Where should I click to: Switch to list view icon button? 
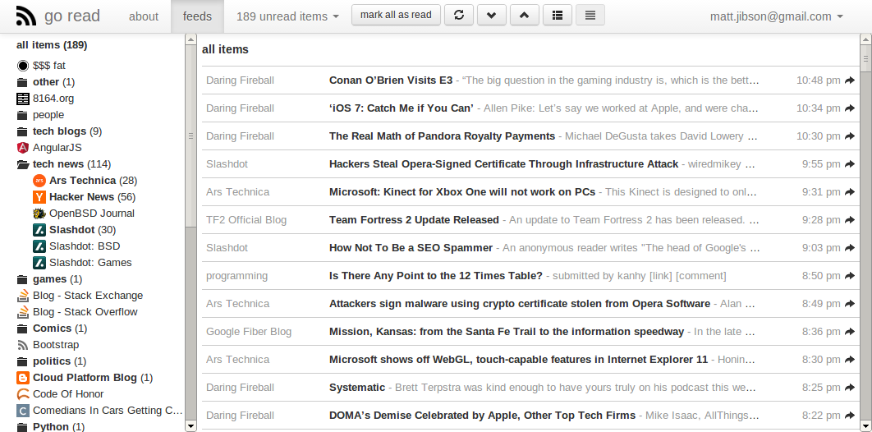tap(558, 15)
